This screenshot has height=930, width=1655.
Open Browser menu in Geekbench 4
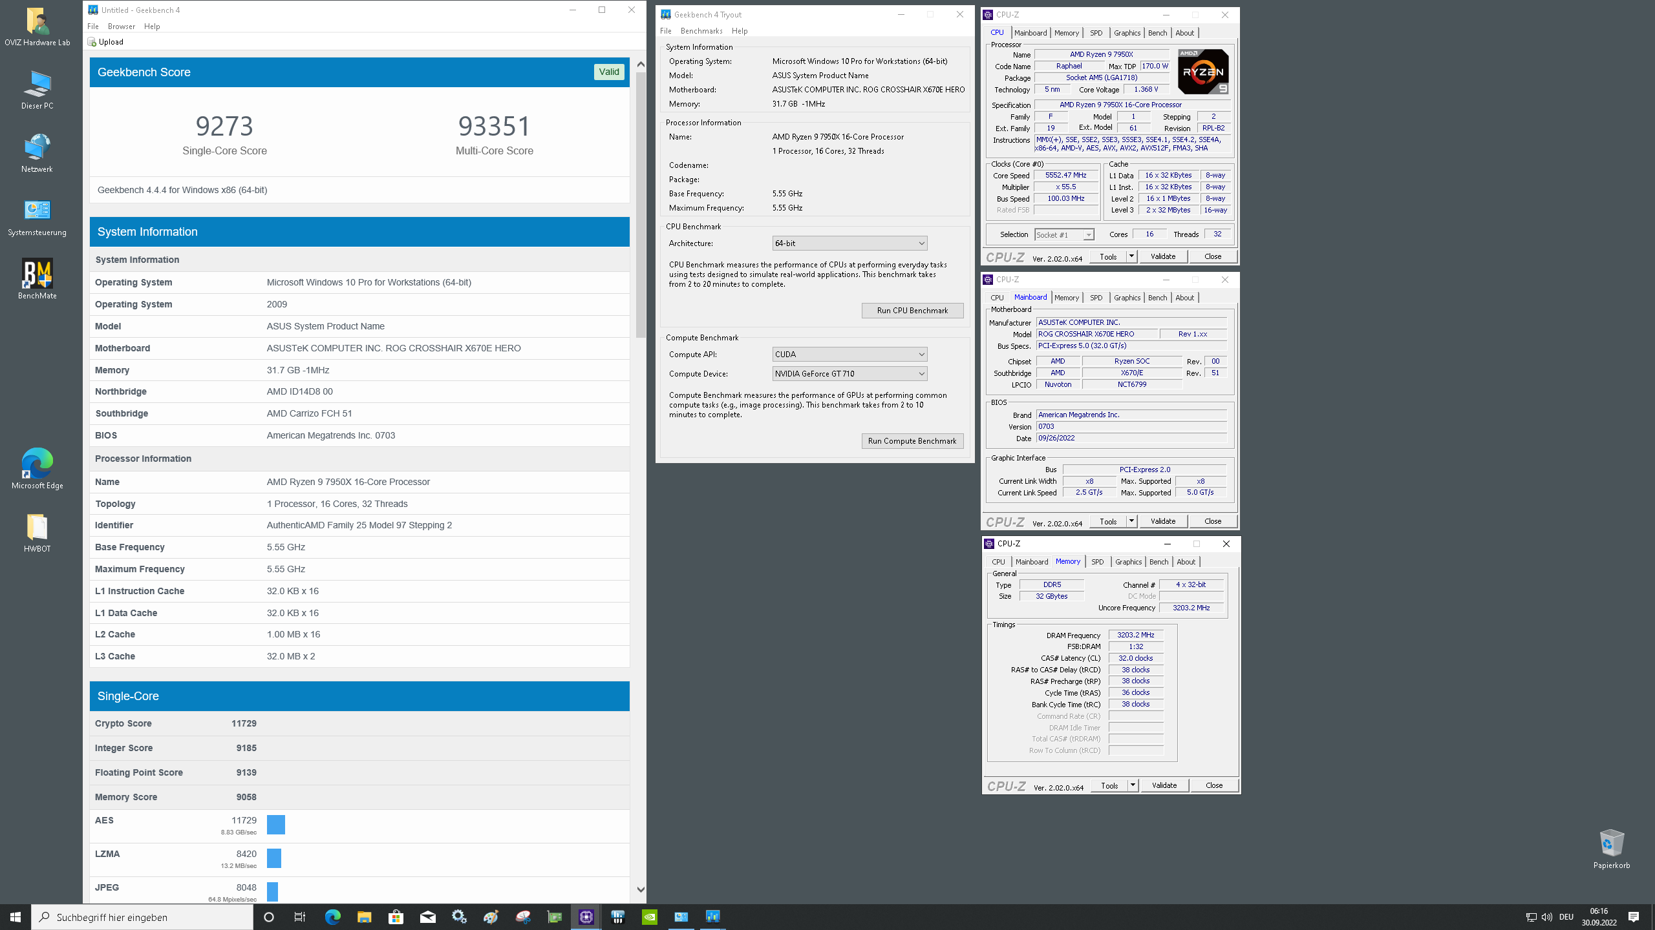pos(122,26)
